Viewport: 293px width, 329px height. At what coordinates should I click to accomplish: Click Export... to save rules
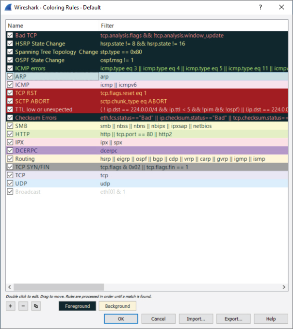pyautogui.click(x=233, y=319)
